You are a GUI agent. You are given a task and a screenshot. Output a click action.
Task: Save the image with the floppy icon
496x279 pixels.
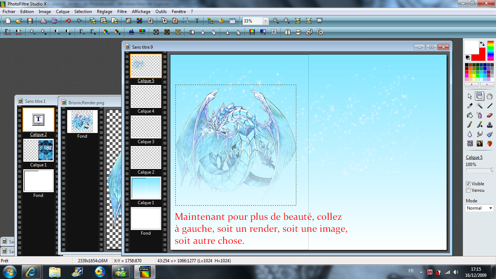pos(30,21)
